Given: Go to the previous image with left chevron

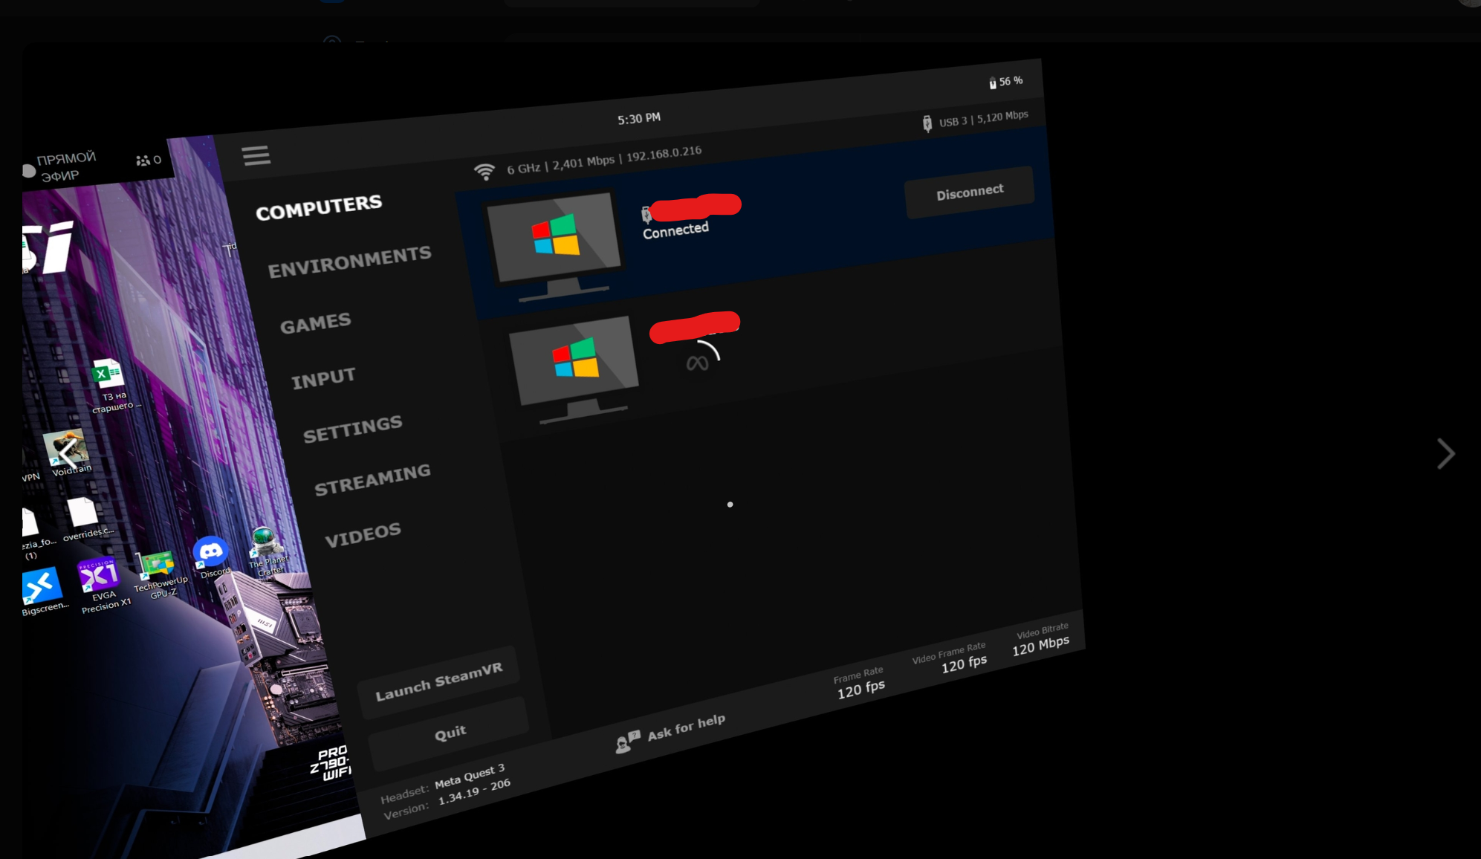Looking at the screenshot, I should click(68, 453).
